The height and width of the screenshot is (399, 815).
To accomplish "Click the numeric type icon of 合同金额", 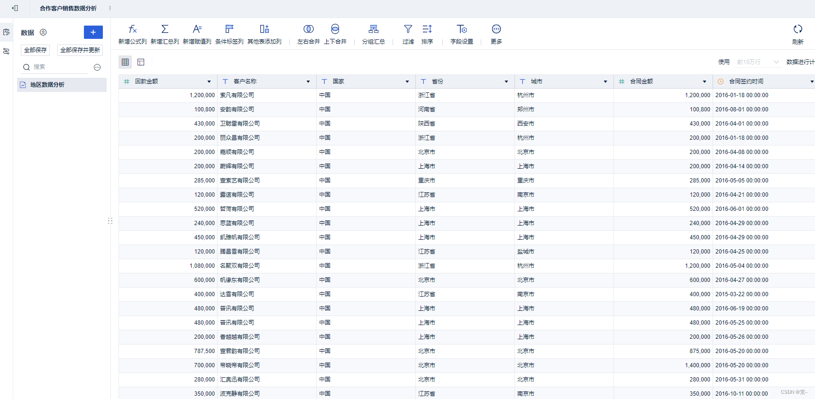I will coord(622,82).
